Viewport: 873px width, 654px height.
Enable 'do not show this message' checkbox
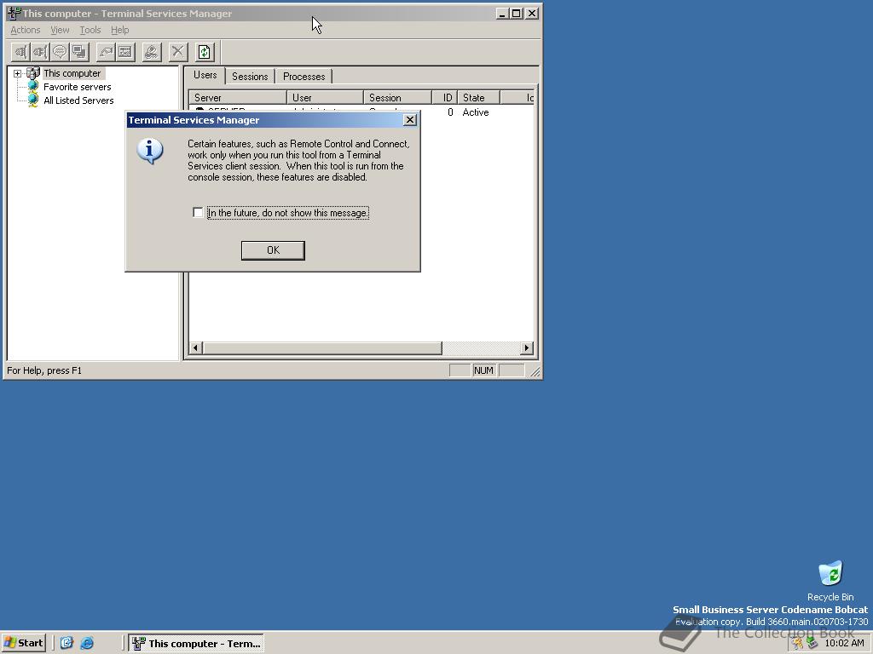(198, 212)
